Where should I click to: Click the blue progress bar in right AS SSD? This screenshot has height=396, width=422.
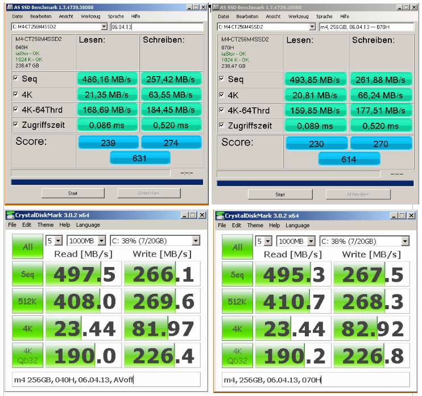coord(315,184)
